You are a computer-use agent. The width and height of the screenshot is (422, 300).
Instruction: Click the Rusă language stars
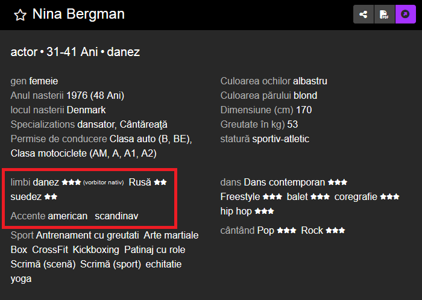pos(160,183)
